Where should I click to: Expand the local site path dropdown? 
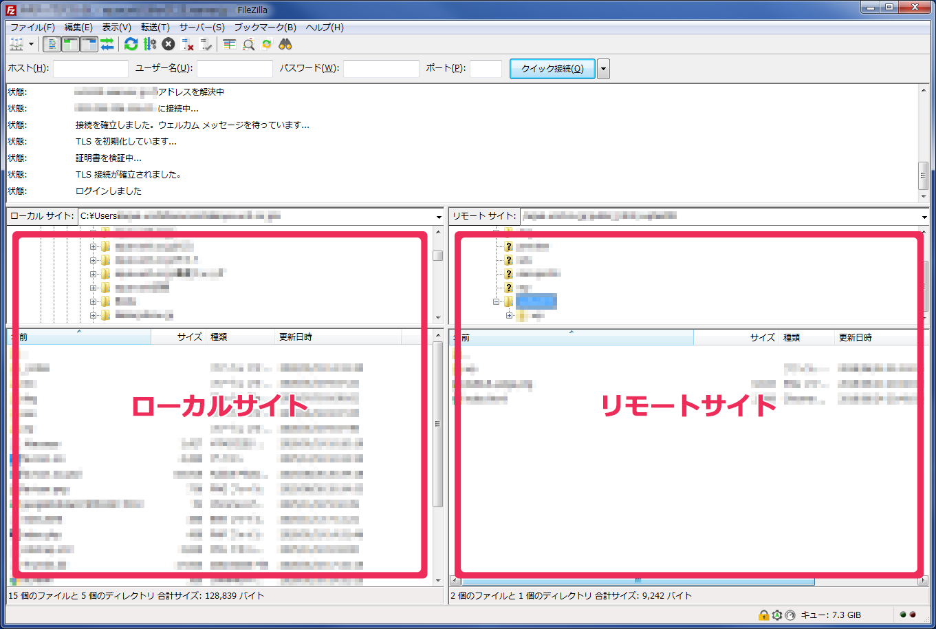click(x=439, y=217)
